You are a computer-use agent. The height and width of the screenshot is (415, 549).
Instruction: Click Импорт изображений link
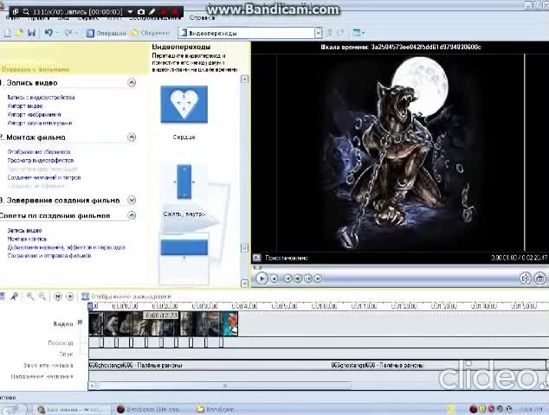(34, 114)
